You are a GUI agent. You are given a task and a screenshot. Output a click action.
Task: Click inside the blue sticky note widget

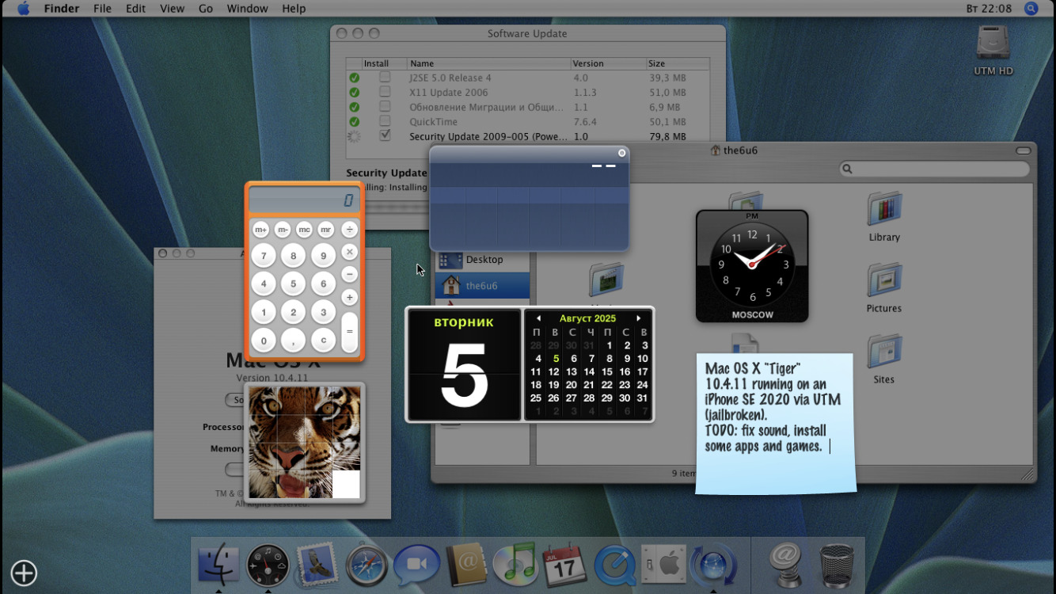click(776, 424)
